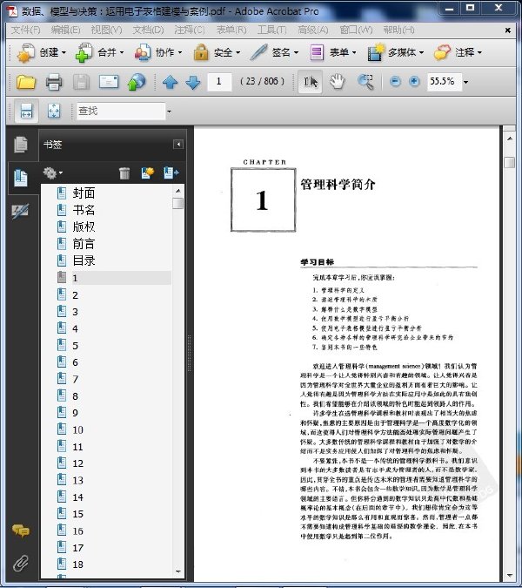Open the 编辑(E) menu
Screen dimensions: 522x588
pos(65,30)
